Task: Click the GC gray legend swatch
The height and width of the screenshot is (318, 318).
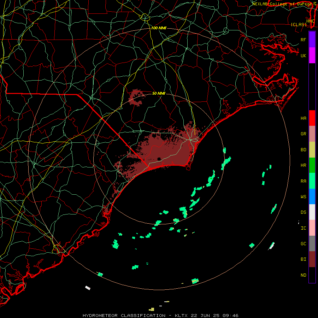Action: (x=312, y=243)
